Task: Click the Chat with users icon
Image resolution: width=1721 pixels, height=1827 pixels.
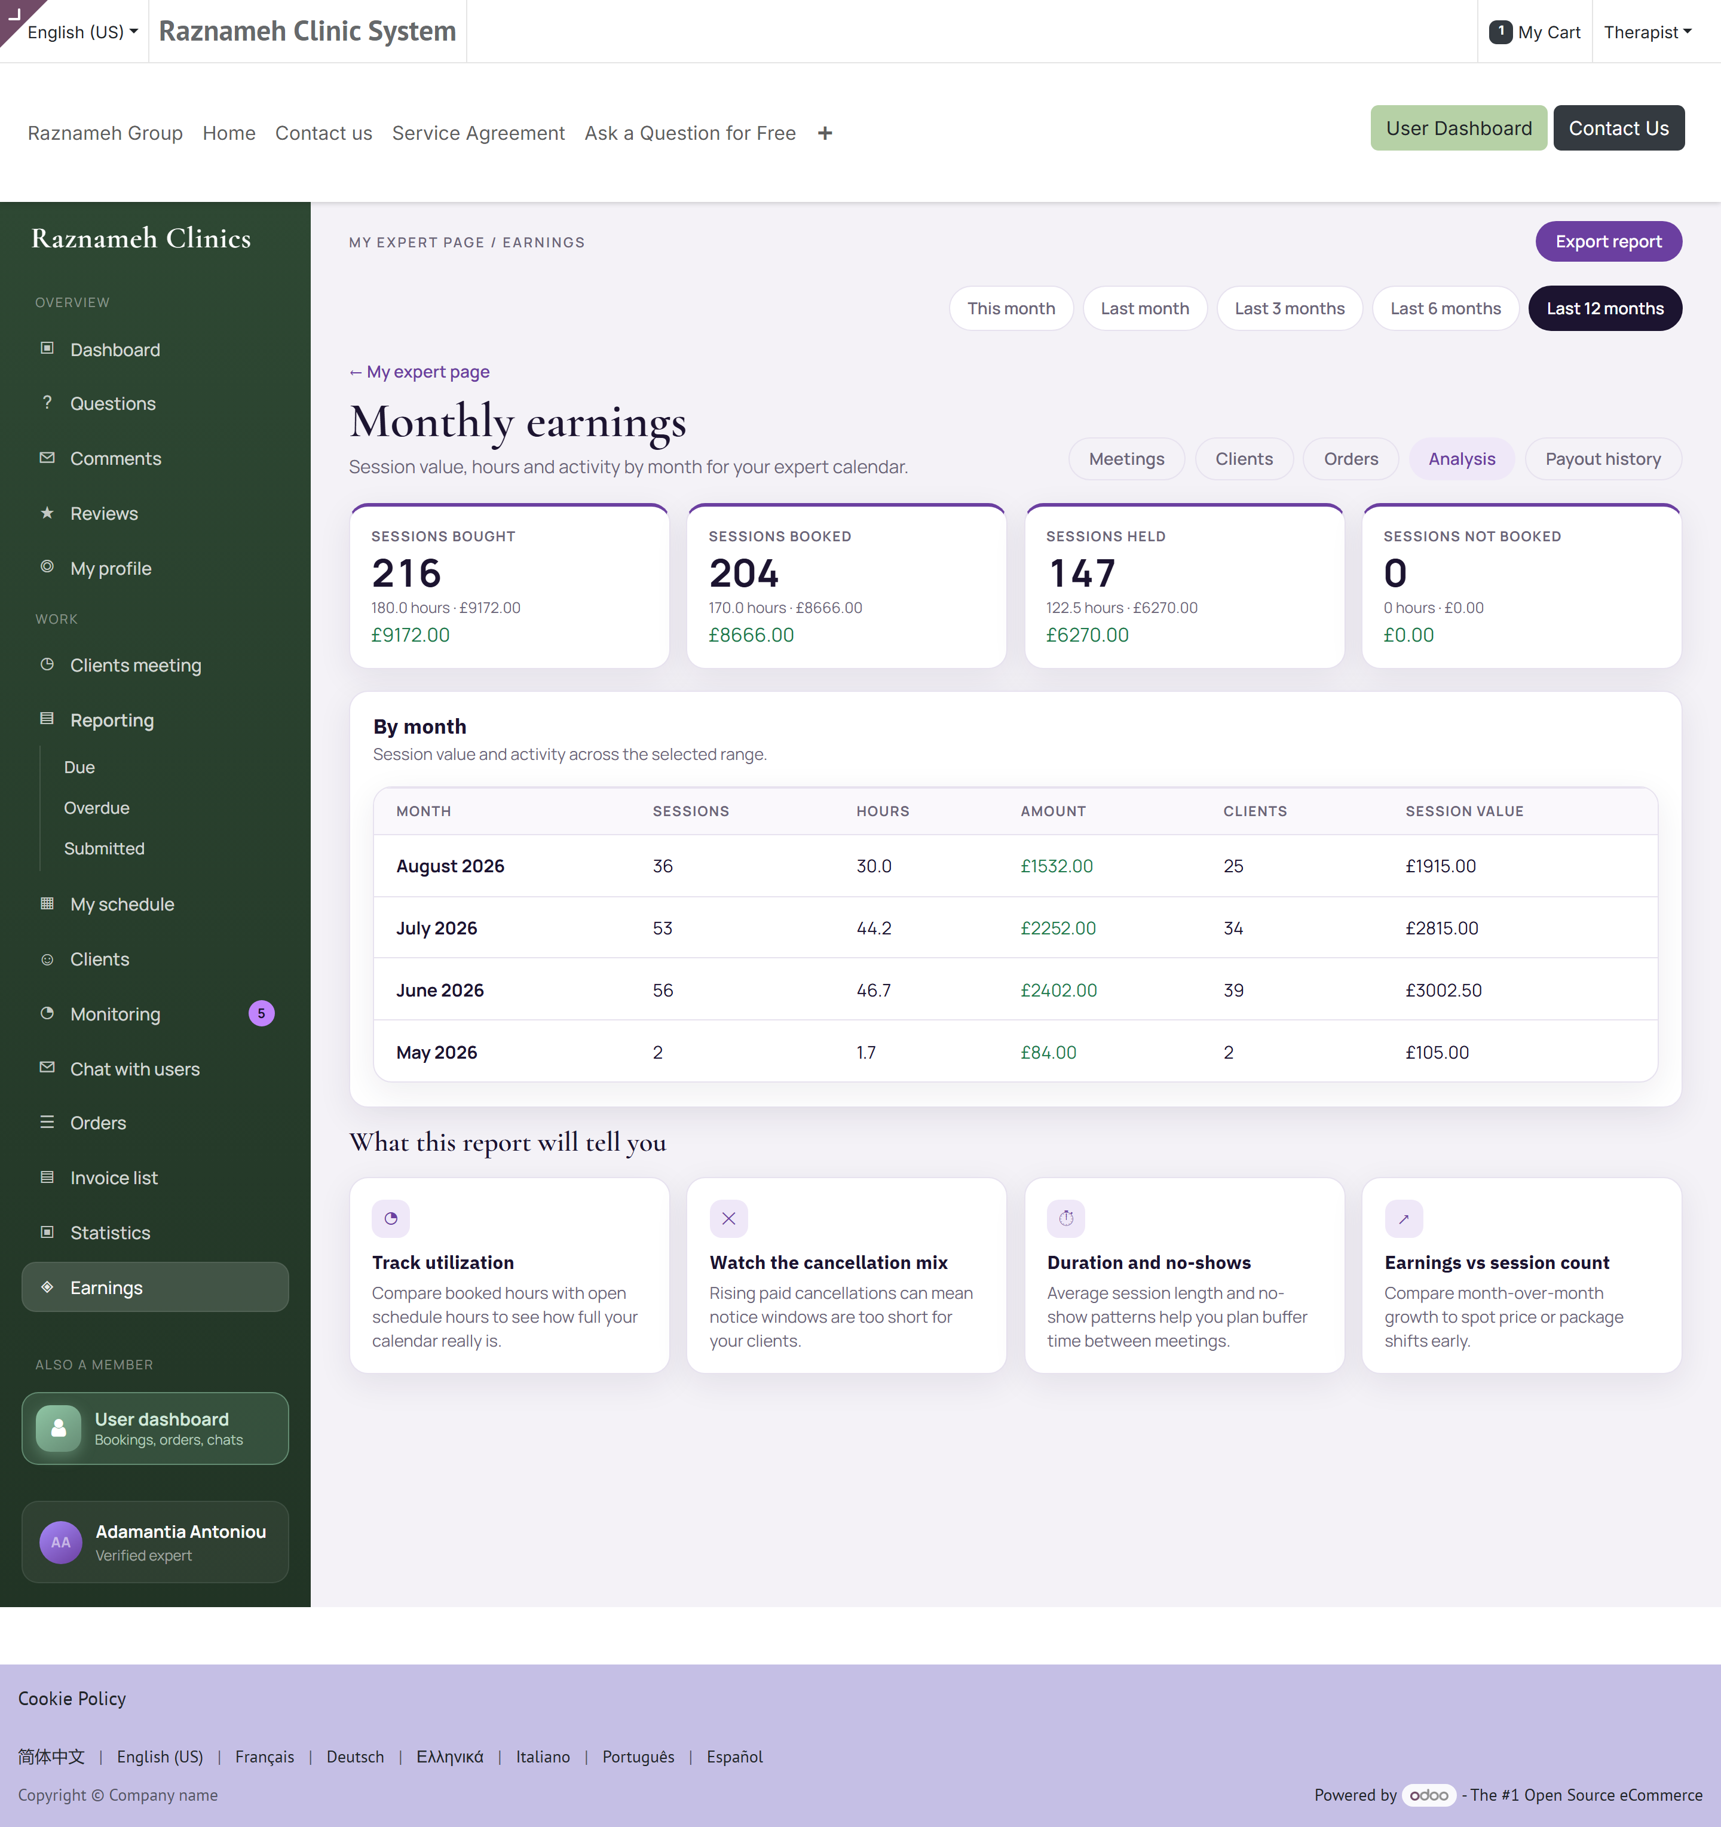Action: tap(47, 1068)
